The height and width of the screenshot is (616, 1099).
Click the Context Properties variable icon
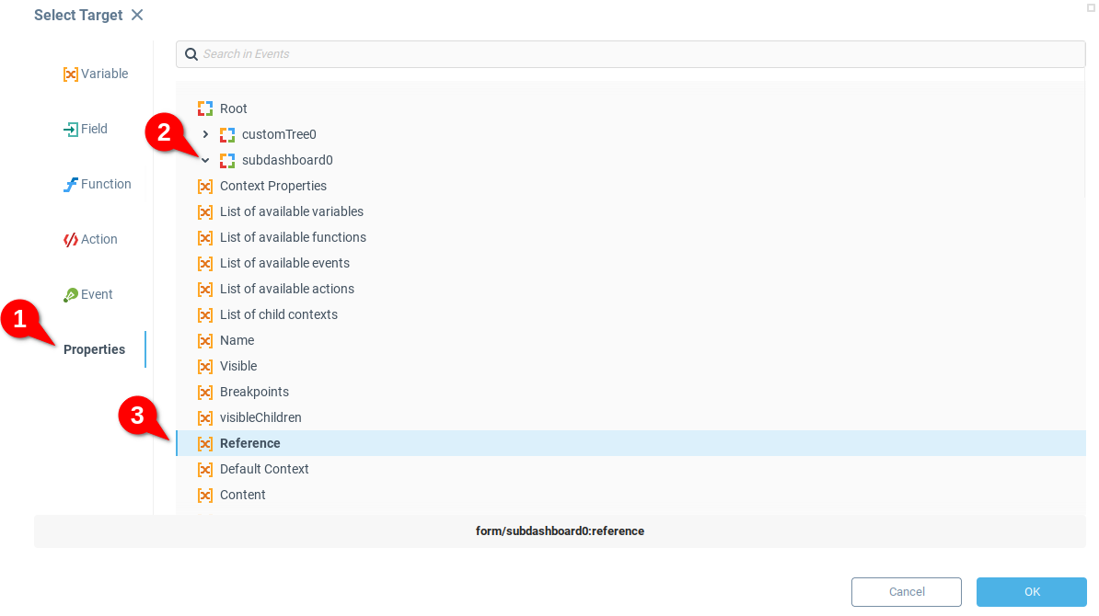pyautogui.click(x=205, y=186)
